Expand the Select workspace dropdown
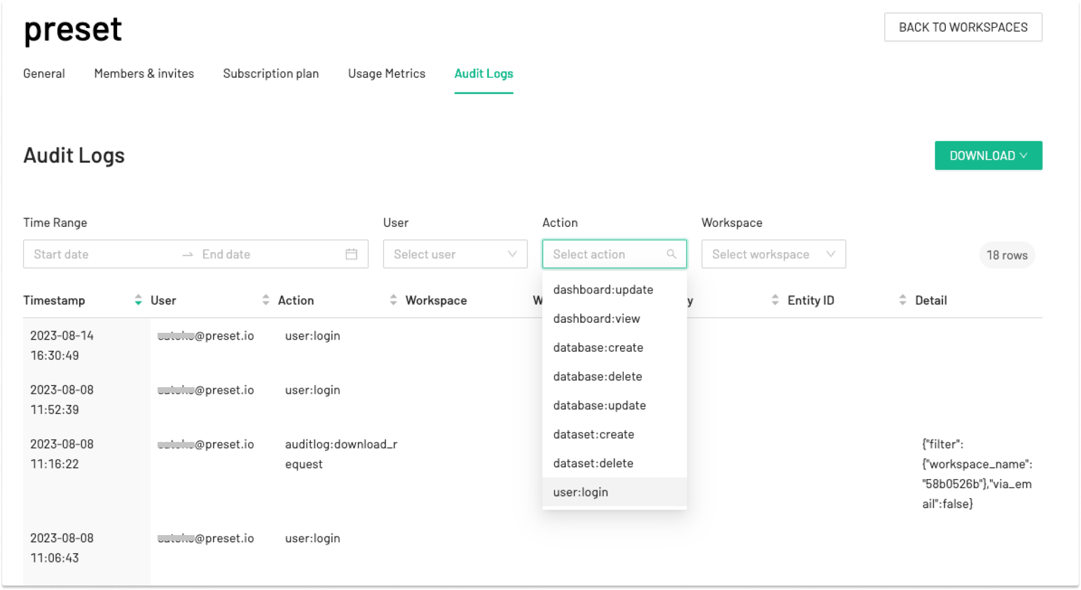 pos(773,254)
